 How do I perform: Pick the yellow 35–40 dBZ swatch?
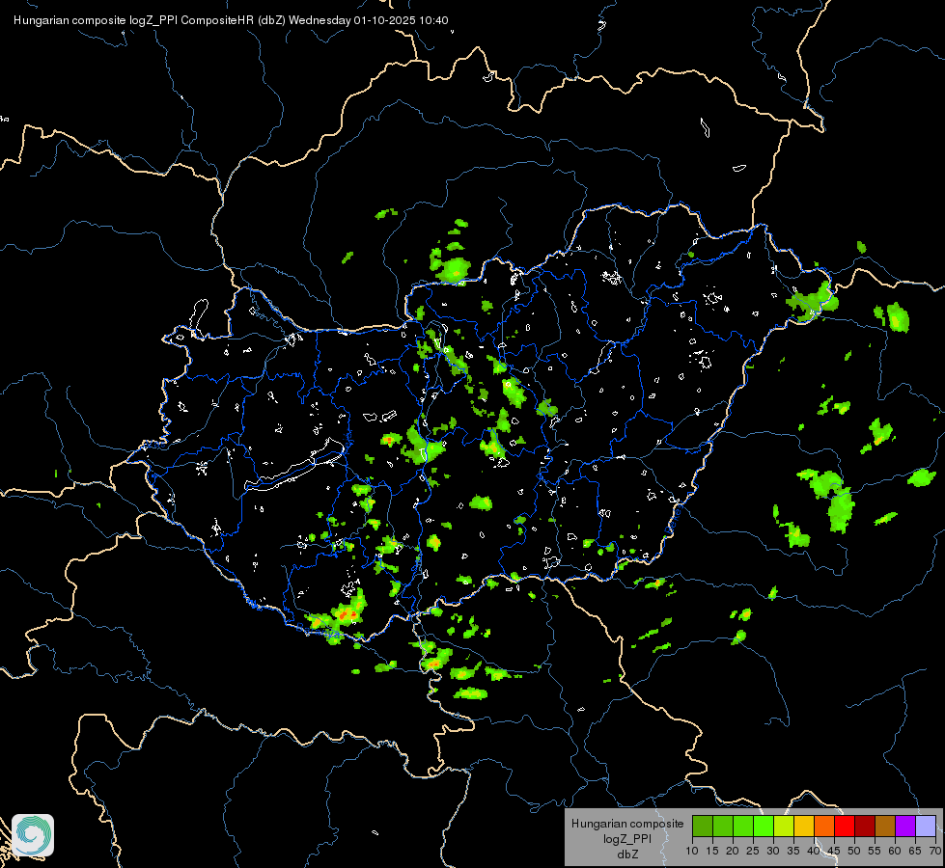tap(804, 826)
